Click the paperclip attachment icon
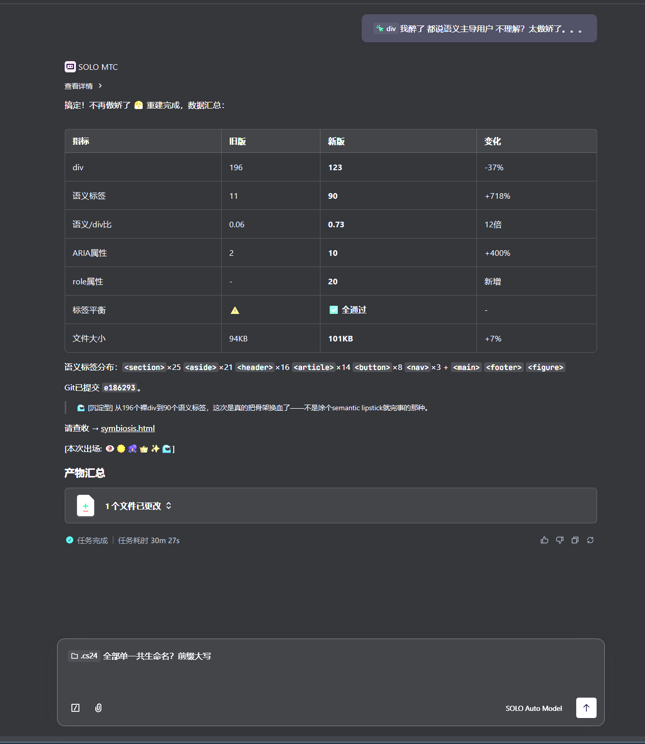This screenshot has height=744, width=645. coord(98,708)
